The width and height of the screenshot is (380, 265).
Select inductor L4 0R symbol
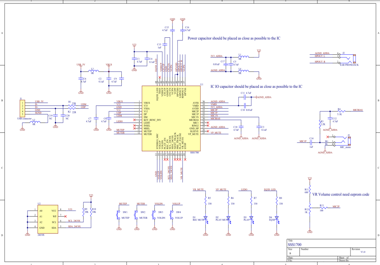[x=244, y=71]
